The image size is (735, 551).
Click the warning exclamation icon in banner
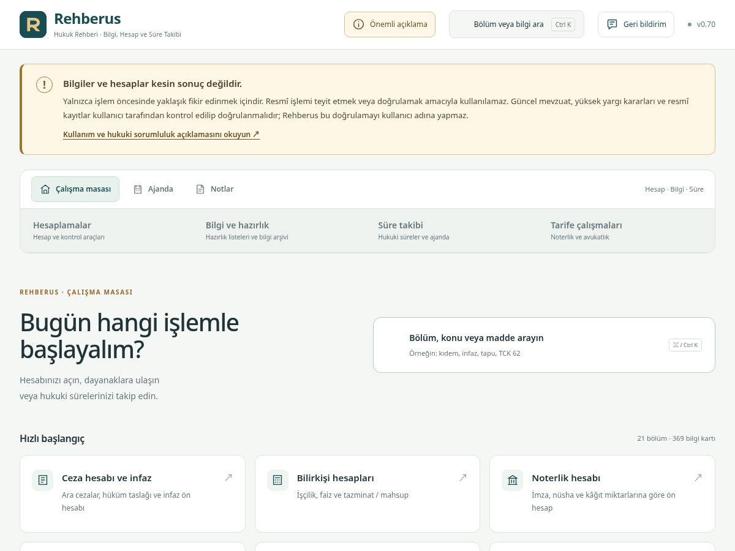pos(44,84)
